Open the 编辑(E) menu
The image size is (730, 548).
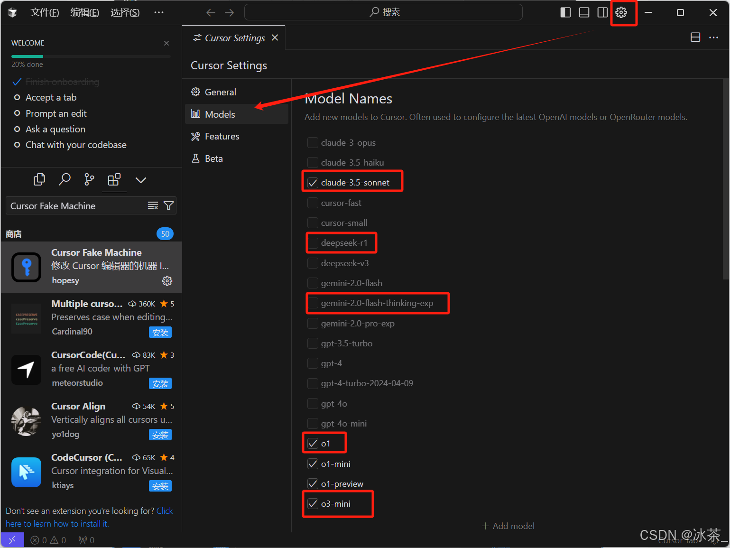click(85, 12)
